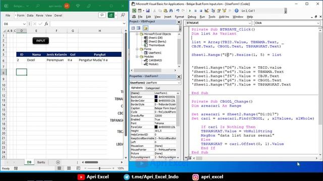Open the VBA Tools menu
This screenshot has width=323, height=181.
(x=212, y=17)
